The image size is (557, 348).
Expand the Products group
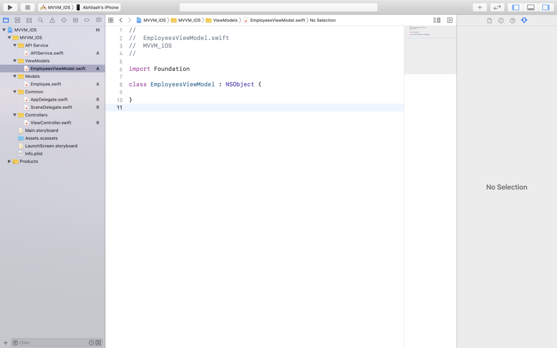[9, 161]
